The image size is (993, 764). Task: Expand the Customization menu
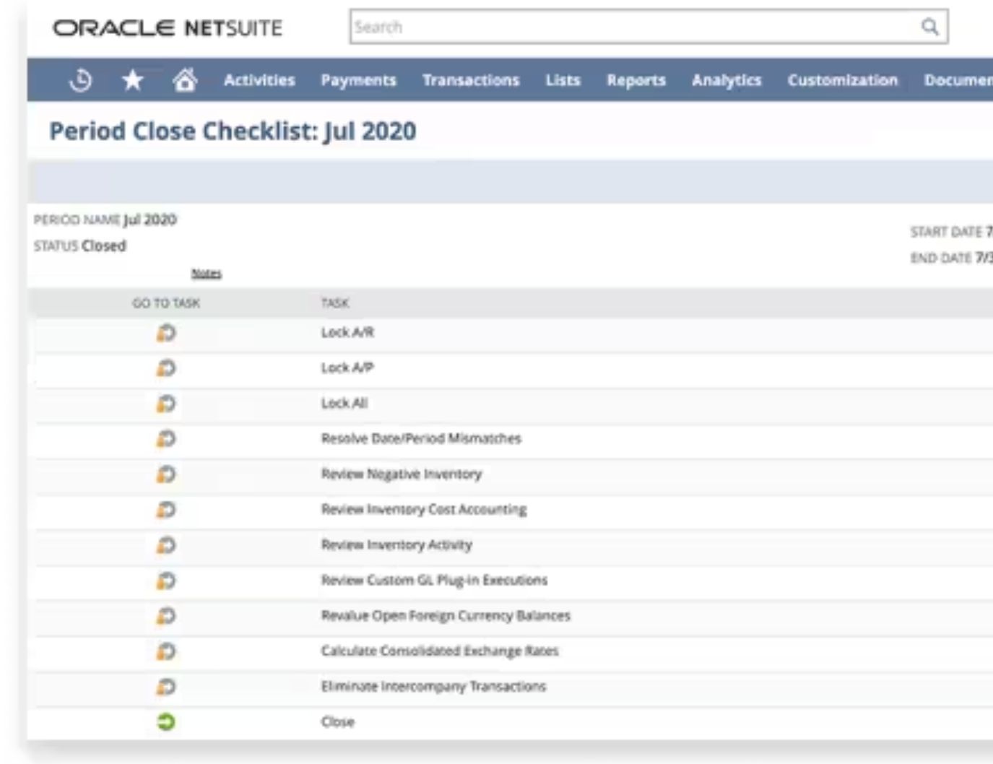842,80
